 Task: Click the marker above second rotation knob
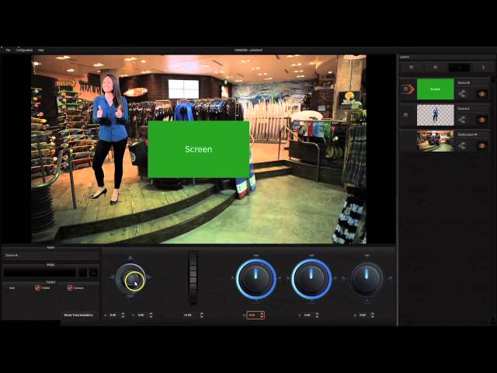pyautogui.click(x=311, y=255)
